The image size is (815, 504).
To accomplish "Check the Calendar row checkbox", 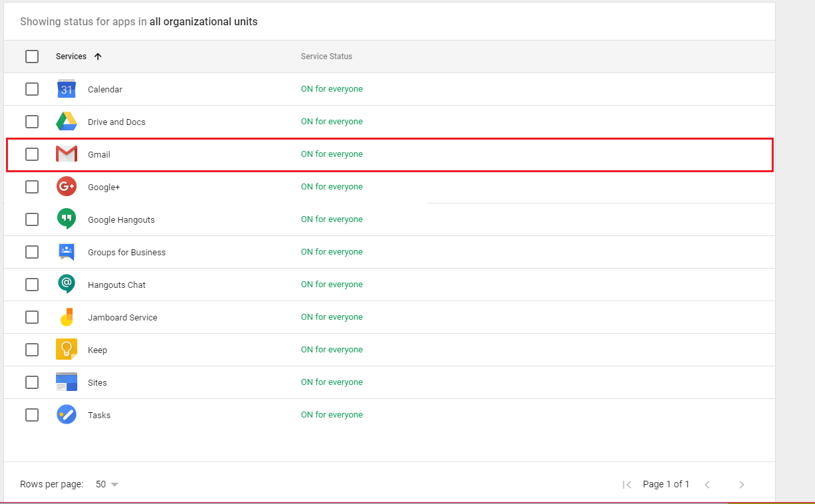I will click(32, 89).
